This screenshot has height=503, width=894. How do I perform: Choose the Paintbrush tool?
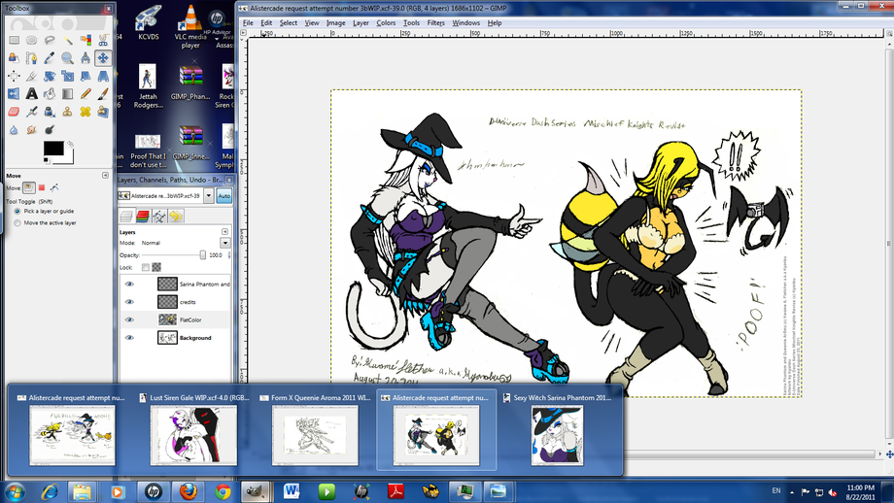point(102,94)
